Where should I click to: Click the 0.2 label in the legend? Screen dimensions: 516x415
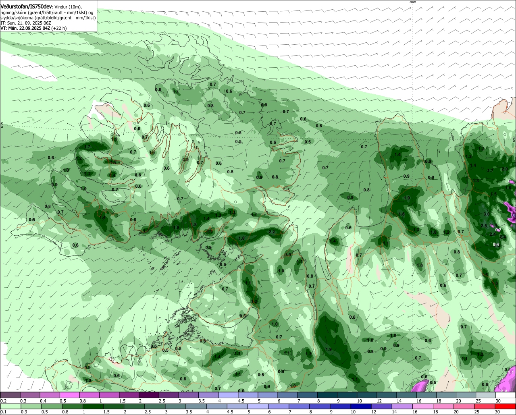tap(4, 401)
